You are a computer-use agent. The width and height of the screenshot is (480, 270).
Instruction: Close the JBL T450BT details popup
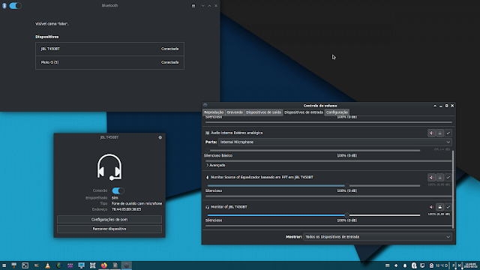pyautogui.click(x=160, y=137)
